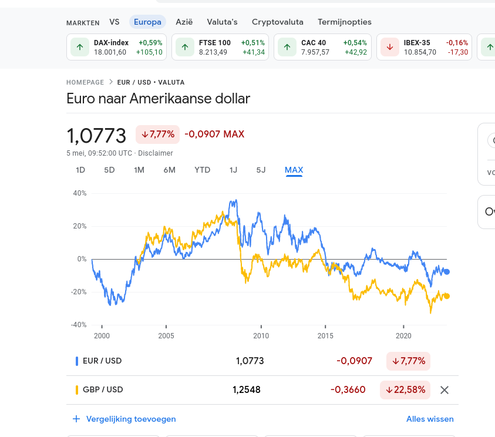
Task: Click the GBP / USD yellow color swatch
Action: click(77, 389)
